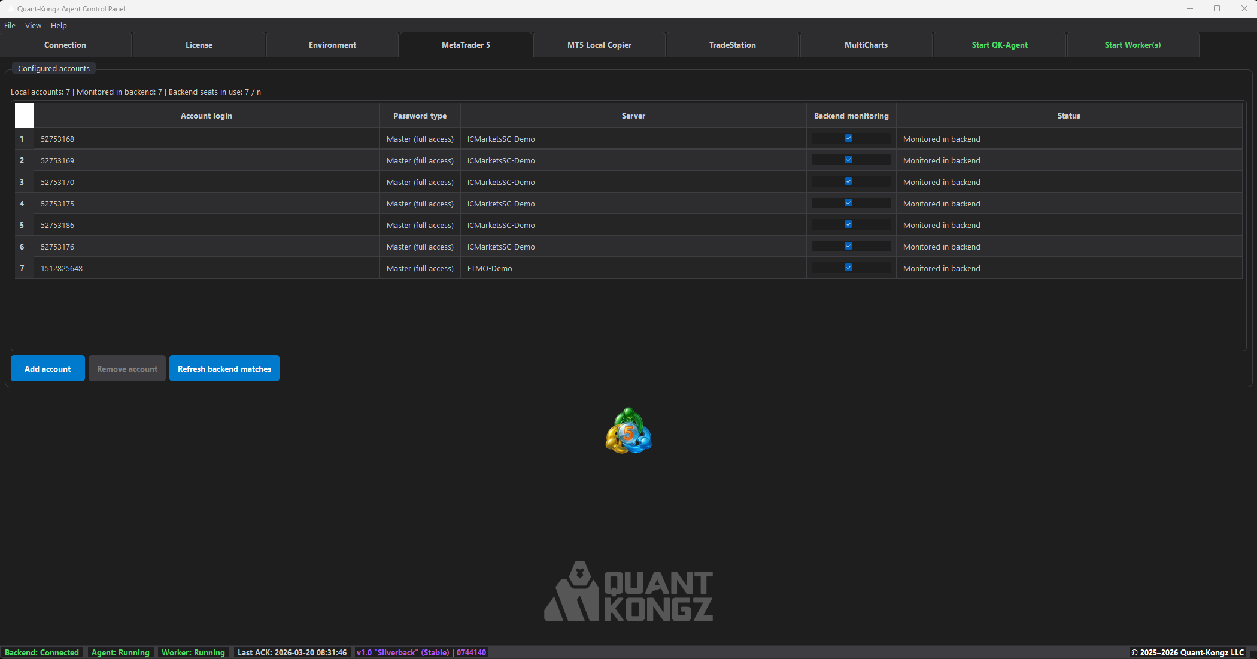Click the Backend: Connected status indicator
Viewport: 1257px width, 659px height.
(x=42, y=652)
